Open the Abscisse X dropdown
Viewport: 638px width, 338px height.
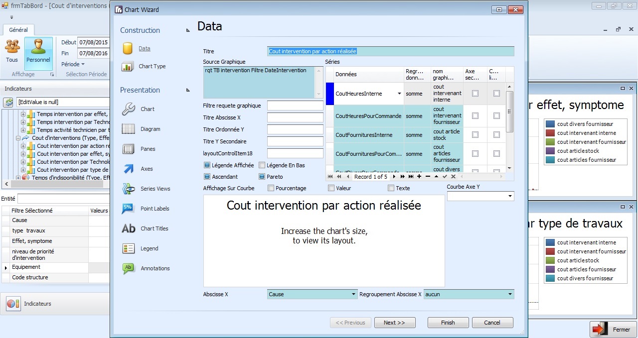point(353,294)
